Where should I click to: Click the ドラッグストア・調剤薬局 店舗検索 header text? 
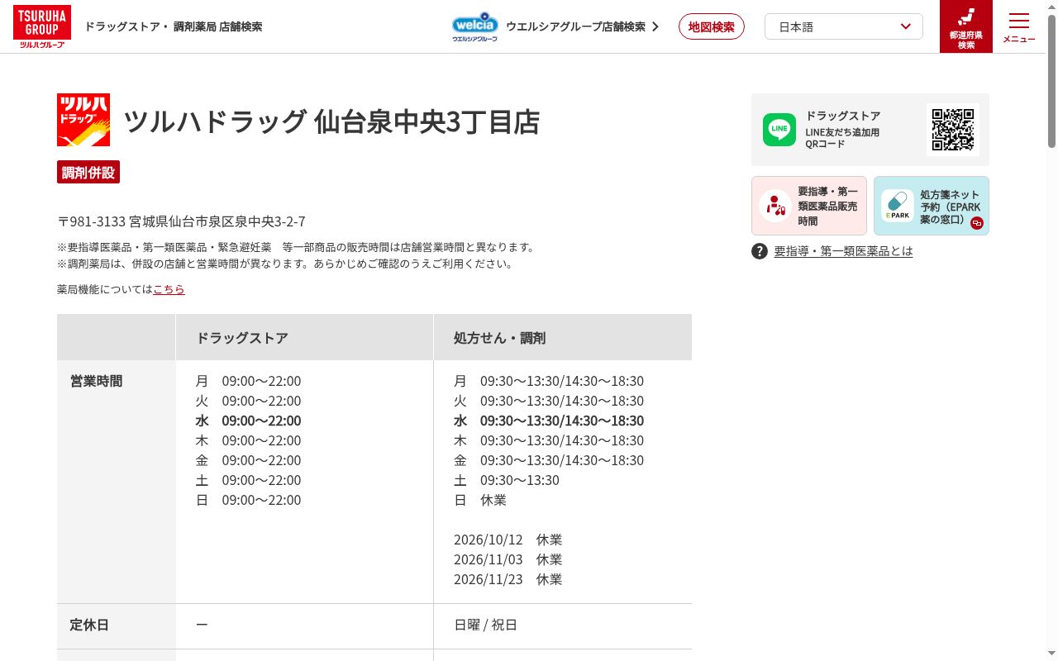(x=174, y=26)
